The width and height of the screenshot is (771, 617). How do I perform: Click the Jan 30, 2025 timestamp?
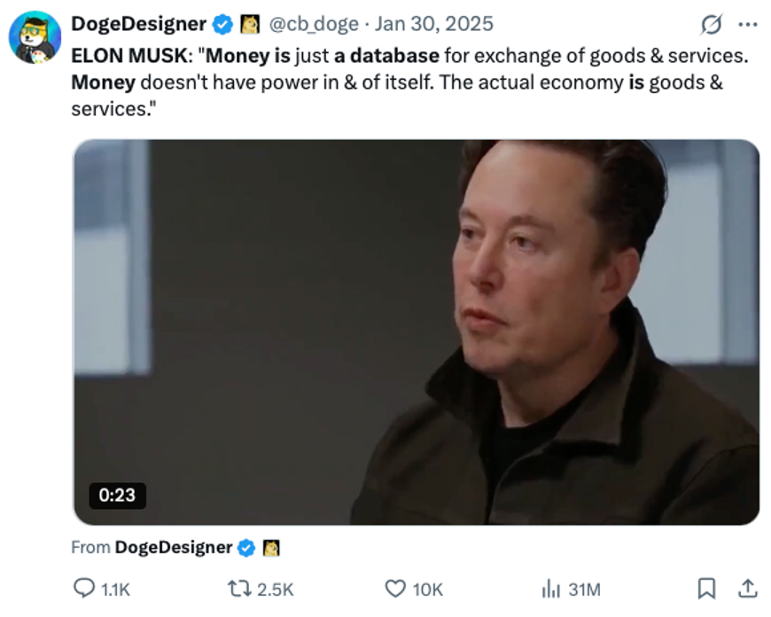(x=433, y=24)
